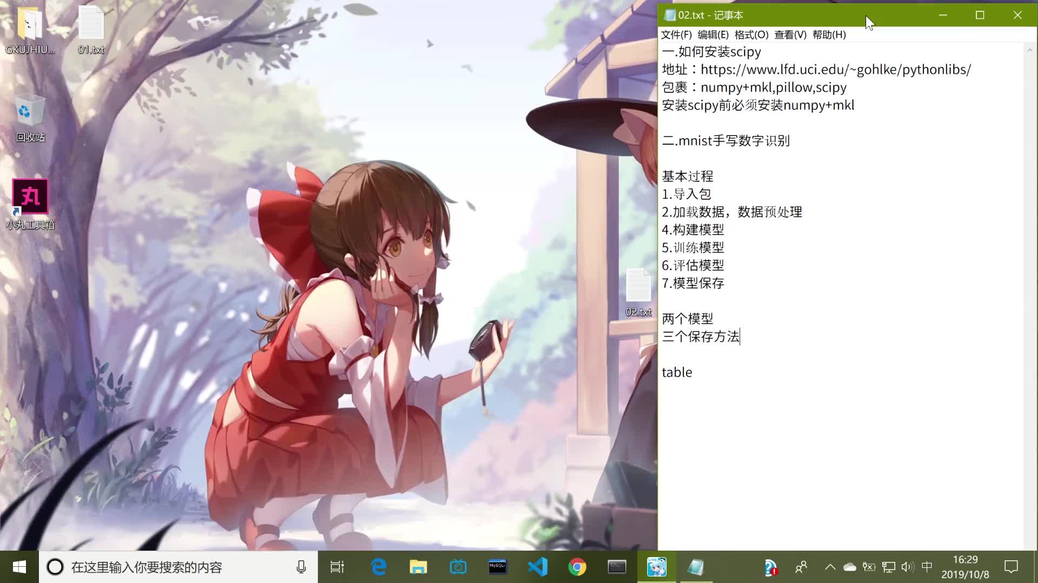Open Visual Studio Code from the taskbar

coord(537,567)
